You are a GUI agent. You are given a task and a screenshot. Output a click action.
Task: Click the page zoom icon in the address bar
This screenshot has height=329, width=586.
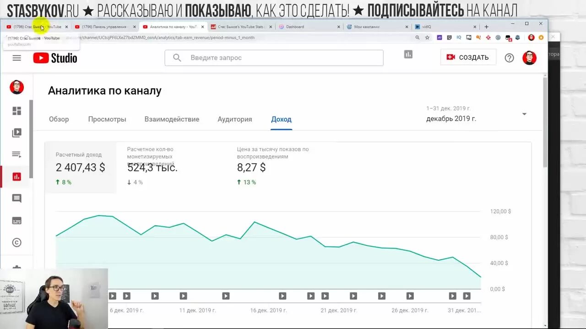pos(418,37)
